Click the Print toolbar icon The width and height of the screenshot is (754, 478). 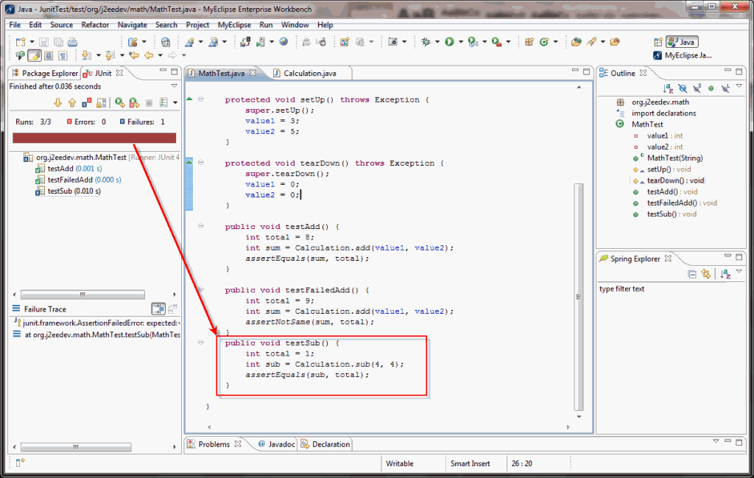(72, 42)
